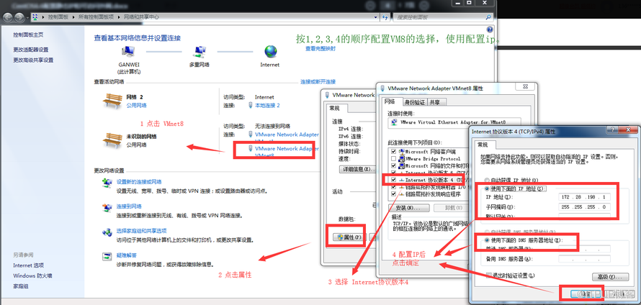The height and width of the screenshot is (305, 641).
Task: Open help via blue question mark icon
Action: click(490, 29)
